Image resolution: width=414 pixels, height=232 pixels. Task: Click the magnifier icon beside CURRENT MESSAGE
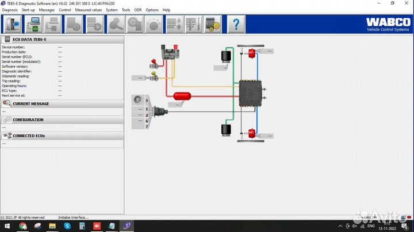7,103
